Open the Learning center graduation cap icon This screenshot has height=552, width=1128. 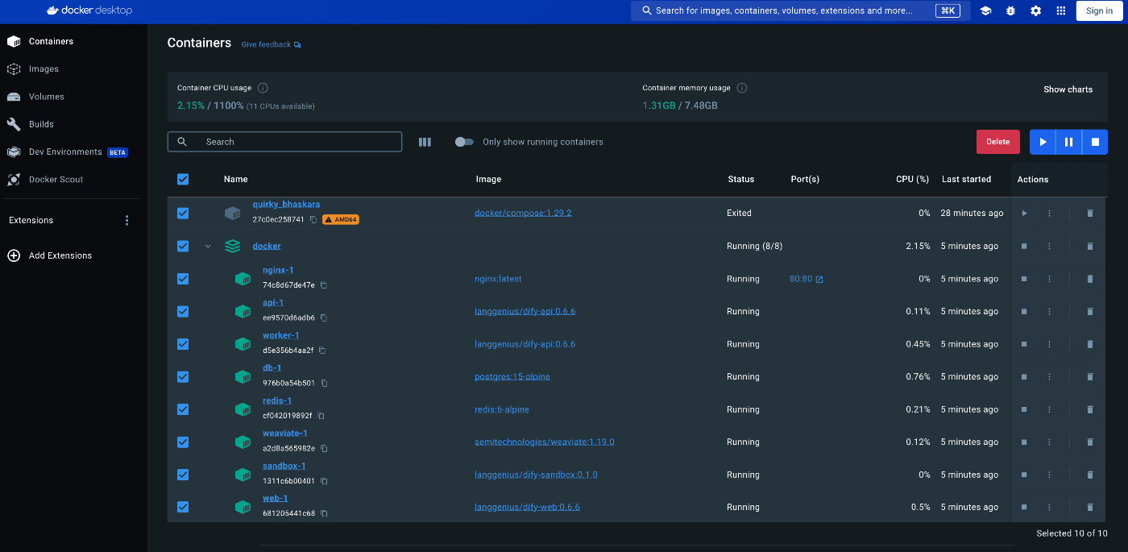(x=985, y=10)
